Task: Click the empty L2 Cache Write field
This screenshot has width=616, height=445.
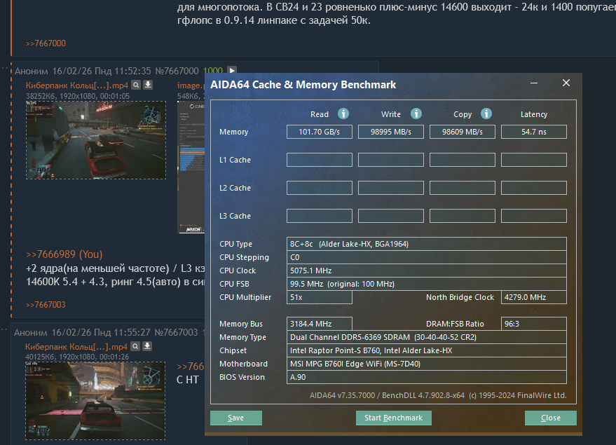Action: [x=391, y=188]
